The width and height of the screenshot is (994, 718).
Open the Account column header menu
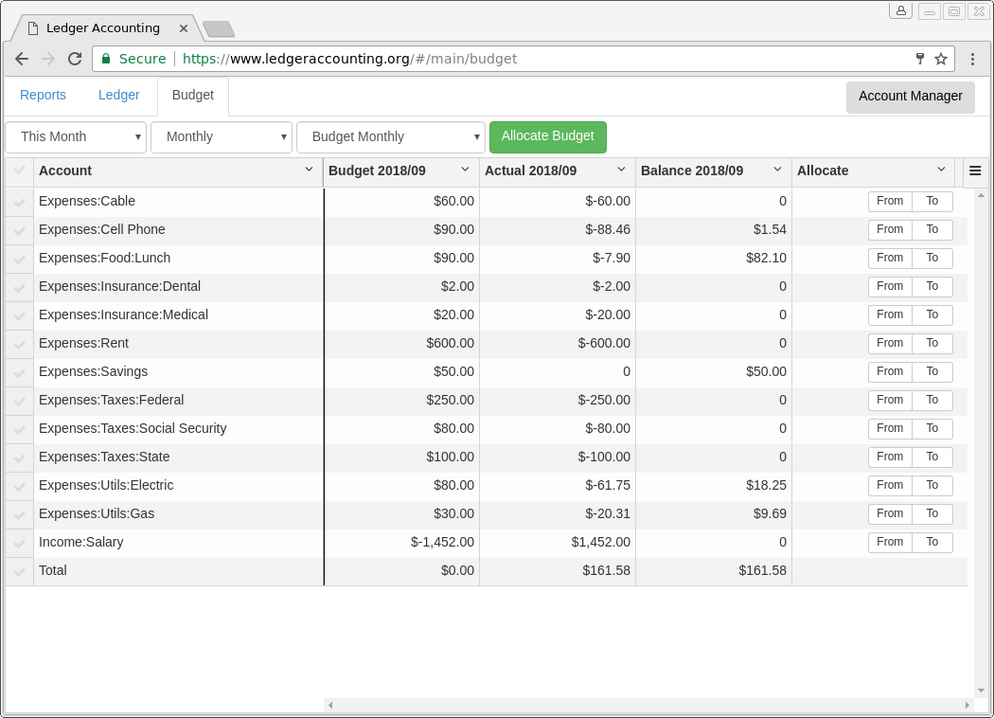click(x=309, y=170)
